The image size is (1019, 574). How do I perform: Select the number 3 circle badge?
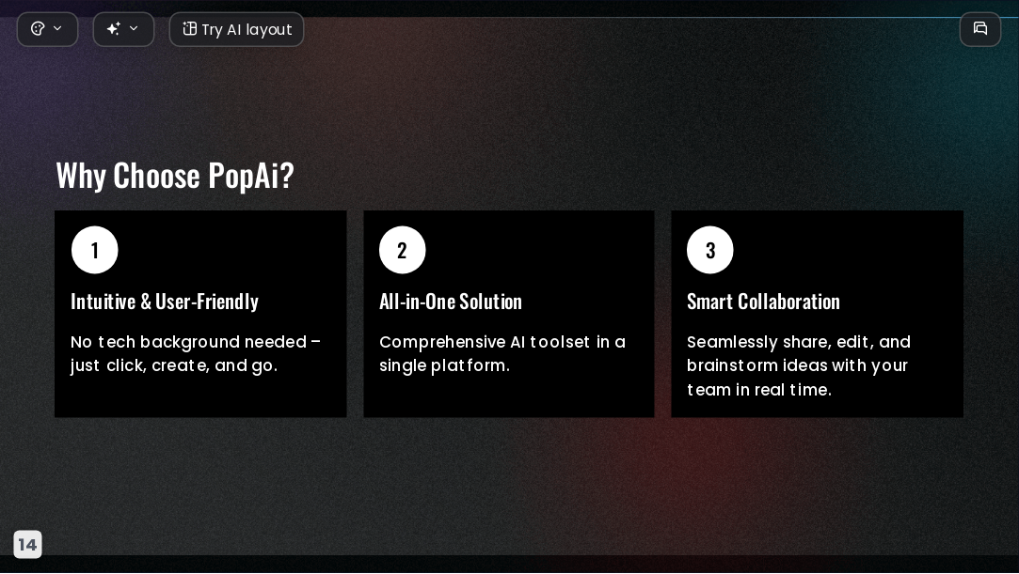(710, 250)
